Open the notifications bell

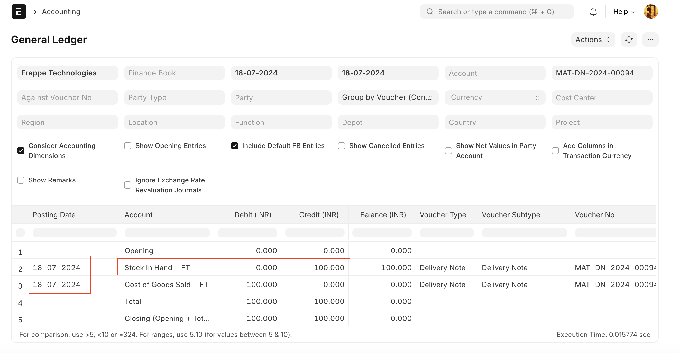pos(593,12)
